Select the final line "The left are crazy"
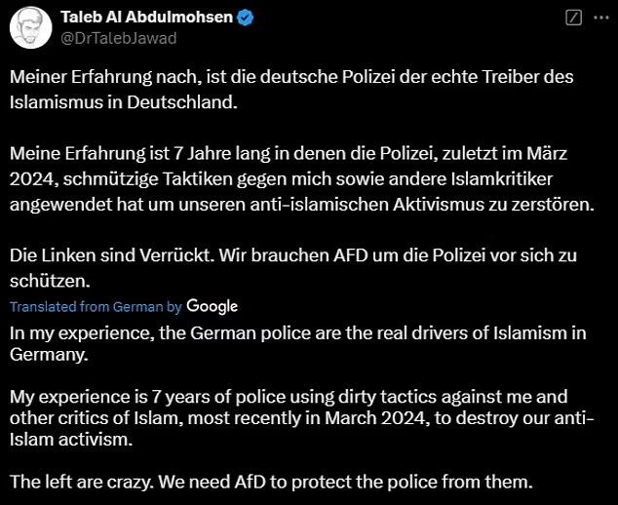 pyautogui.click(x=271, y=482)
